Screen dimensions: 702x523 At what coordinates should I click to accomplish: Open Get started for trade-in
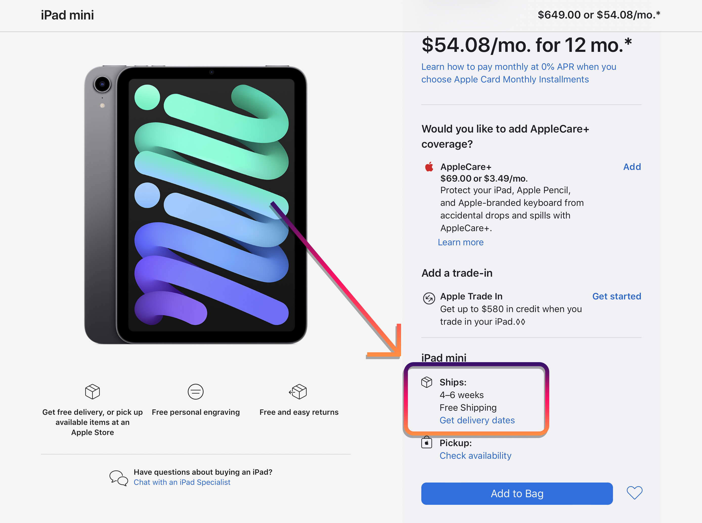click(617, 296)
